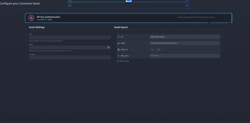250x123 pixels.
Task: Click the Asset Inputs heading
Action: point(121,27)
